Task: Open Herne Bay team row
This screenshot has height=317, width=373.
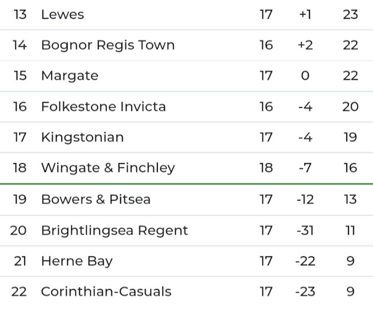Action: (186, 261)
